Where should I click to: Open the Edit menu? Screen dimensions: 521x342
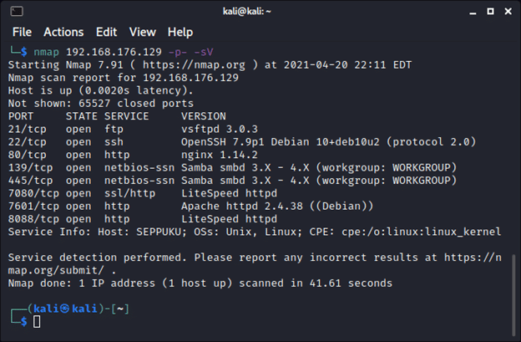click(106, 32)
